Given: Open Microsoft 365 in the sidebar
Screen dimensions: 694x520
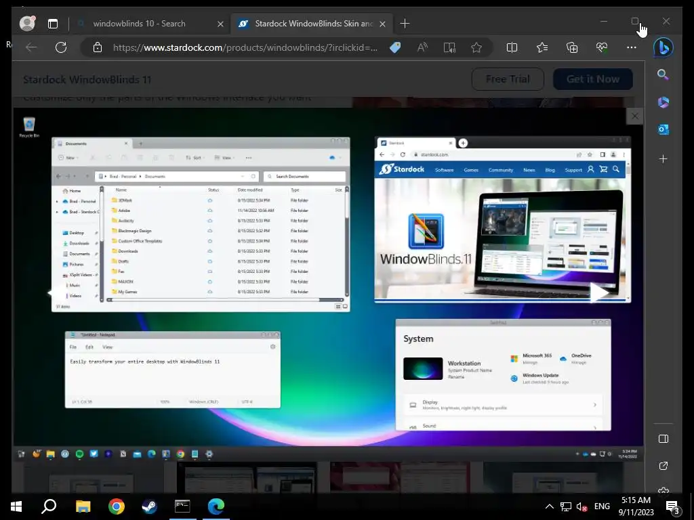Looking at the screenshot, I should tap(663, 102).
